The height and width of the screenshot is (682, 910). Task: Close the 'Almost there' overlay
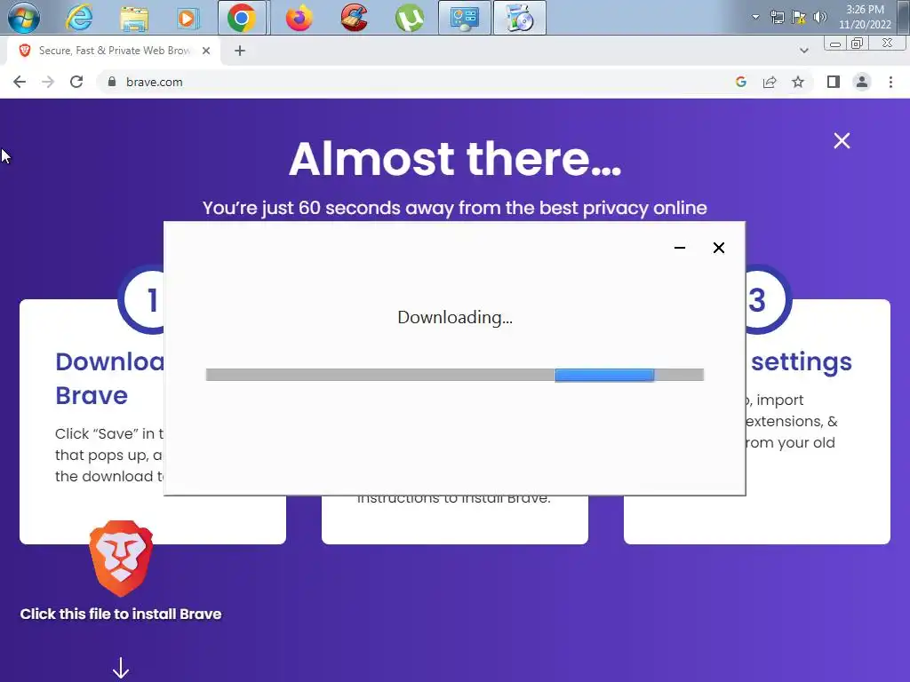pos(842,140)
